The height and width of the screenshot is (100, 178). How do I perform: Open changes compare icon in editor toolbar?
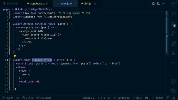click(x=153, y=4)
